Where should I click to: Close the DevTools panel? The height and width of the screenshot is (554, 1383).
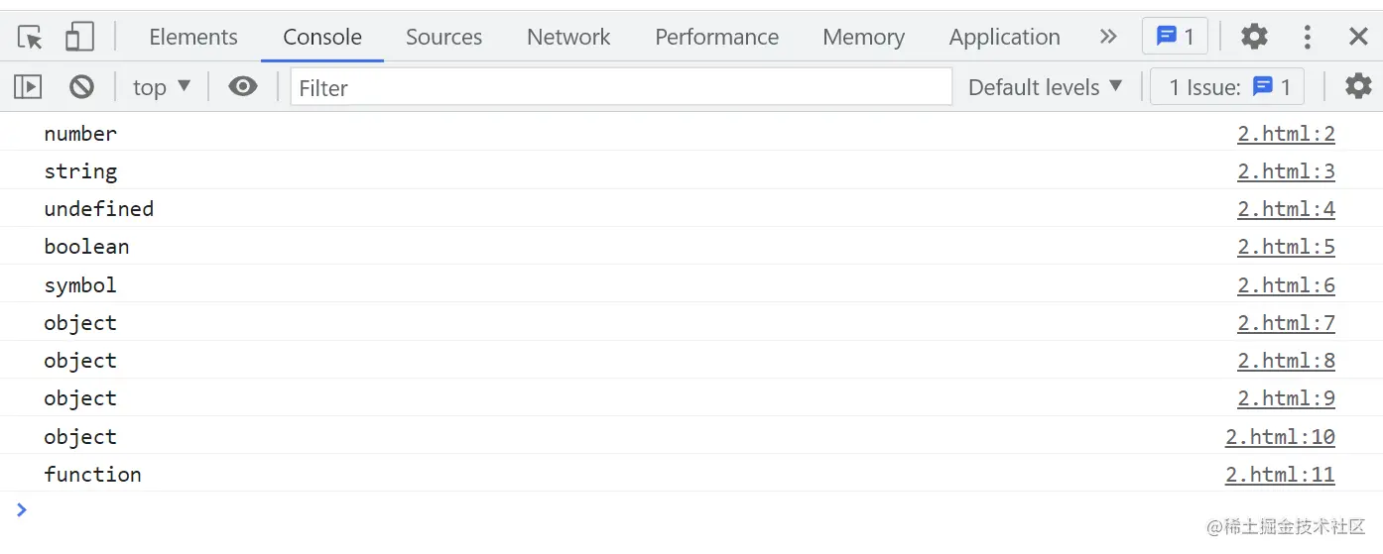pyautogui.click(x=1358, y=38)
